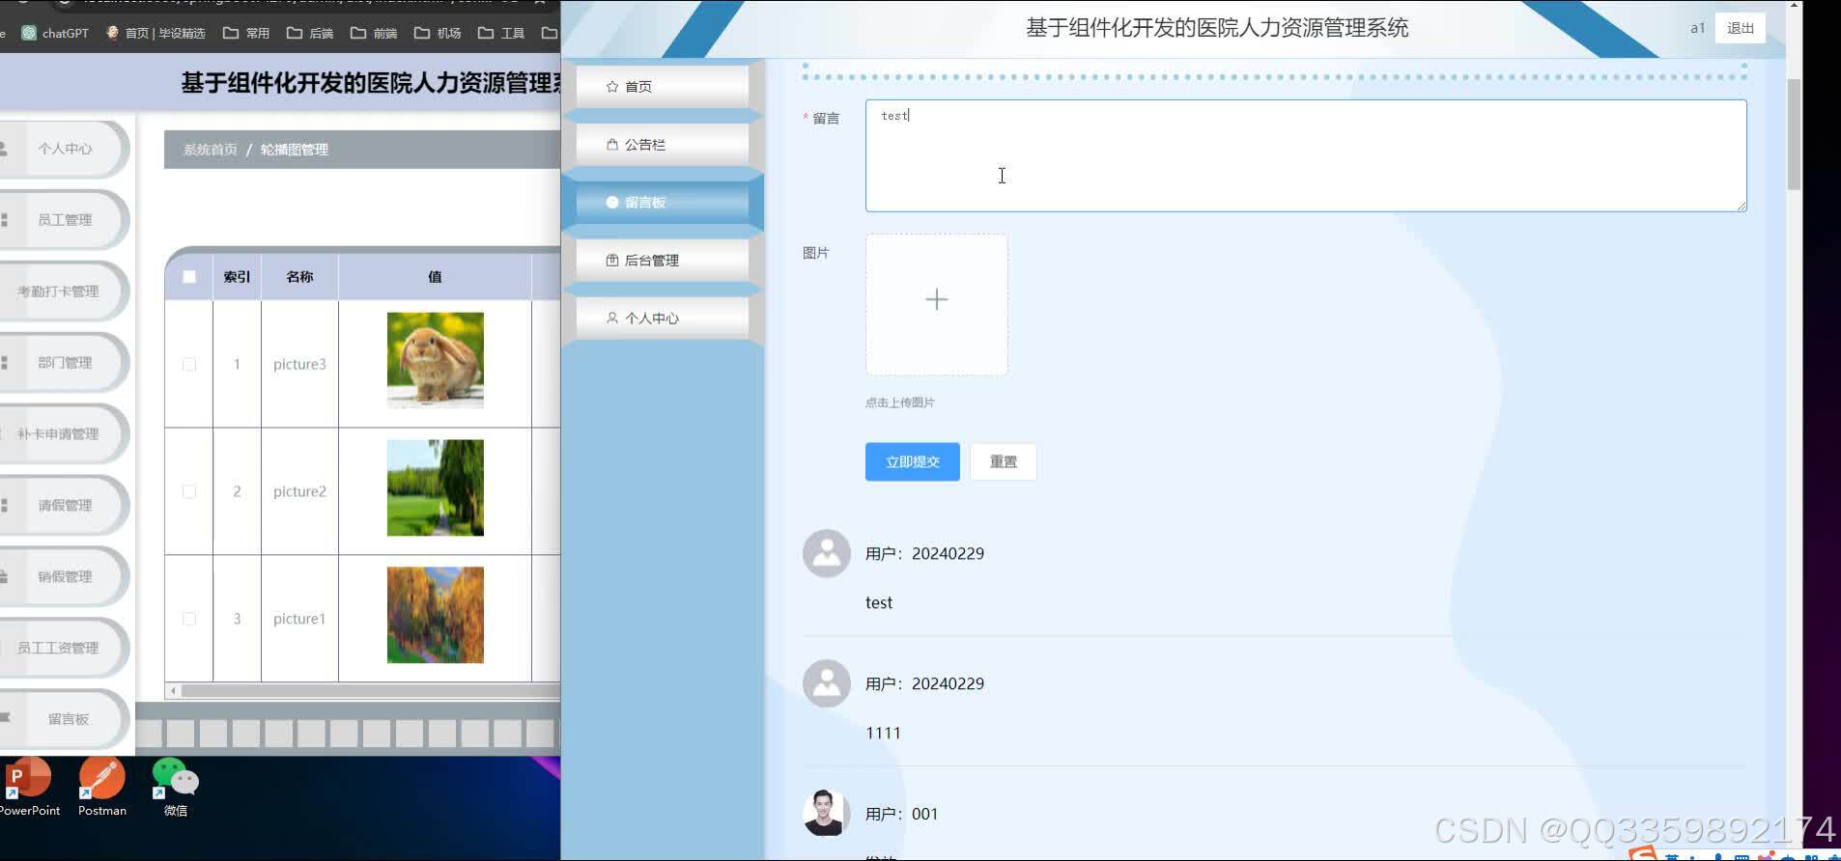Click the autumn painting thumbnail for picture1
1841x861 pixels.
coord(436,615)
